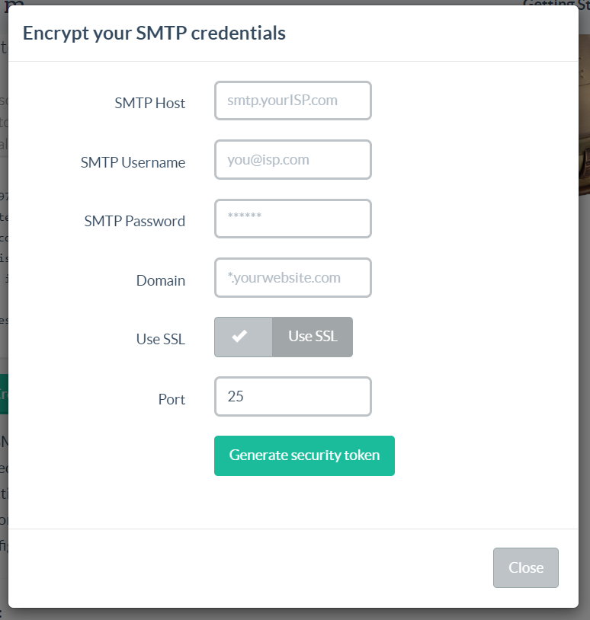Click the SMTP Username label text
Image resolution: width=590 pixels, height=620 pixels.
[133, 162]
